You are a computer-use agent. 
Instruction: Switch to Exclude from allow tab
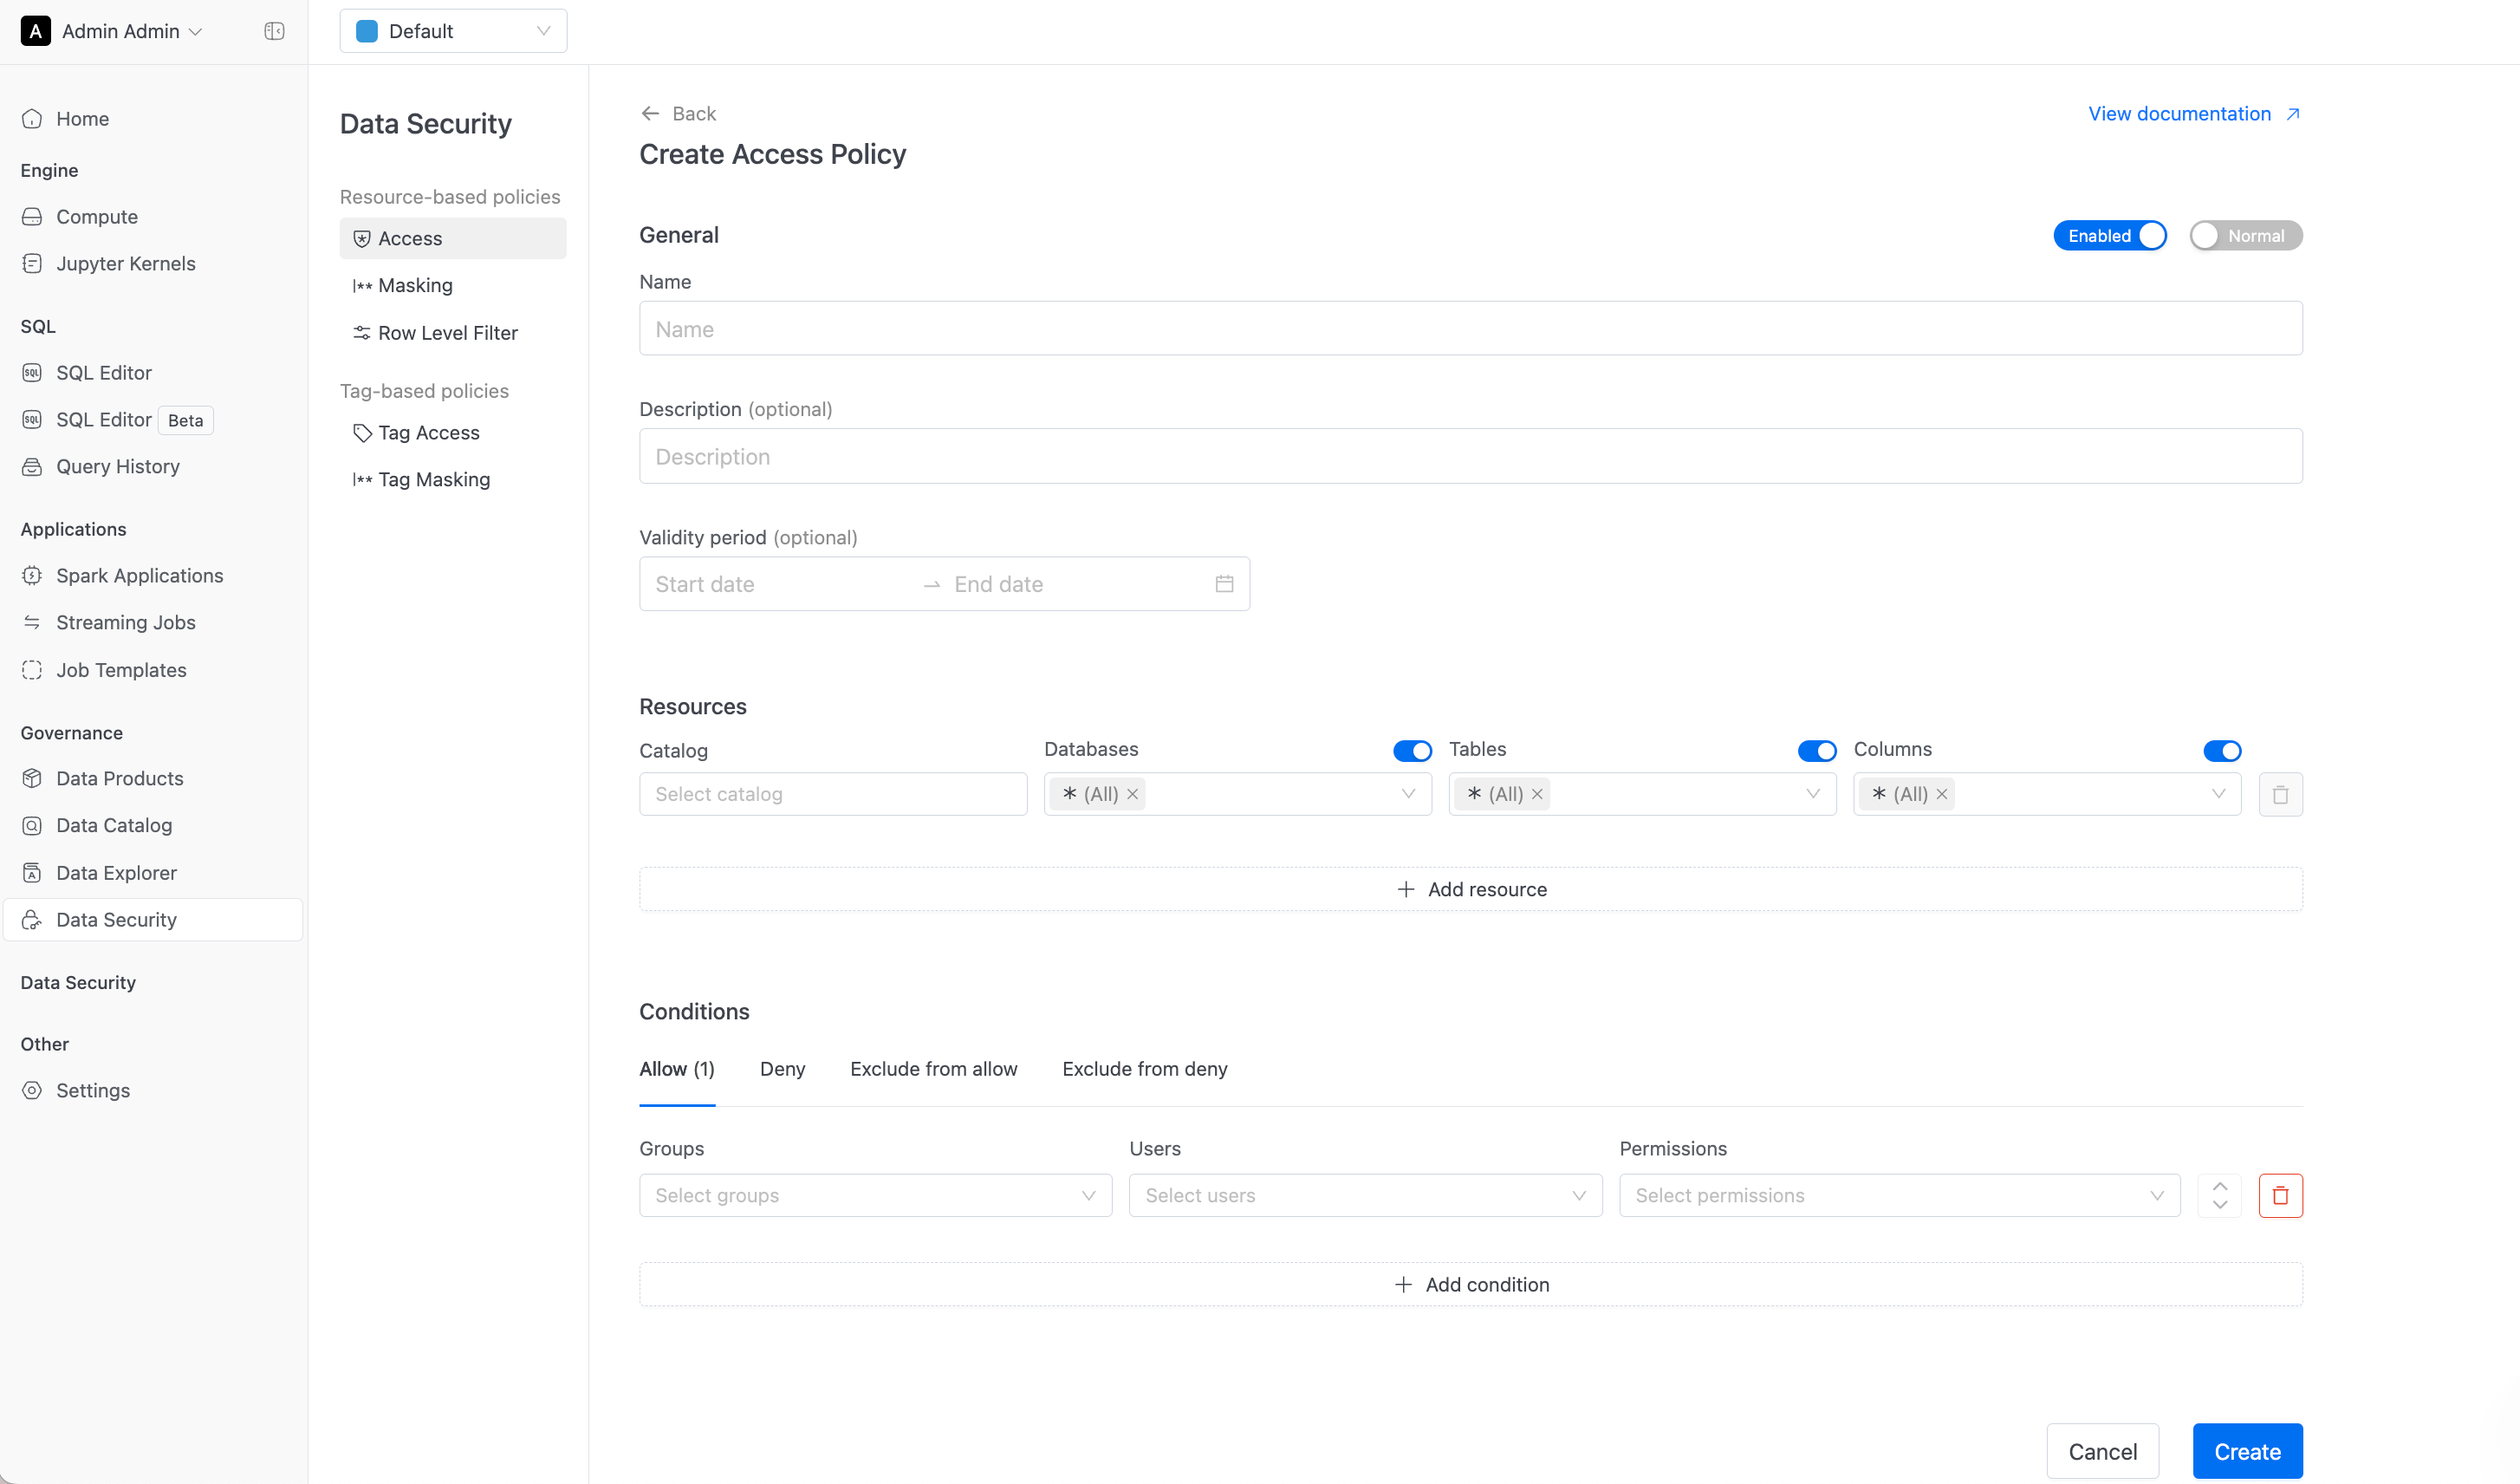coord(933,1069)
